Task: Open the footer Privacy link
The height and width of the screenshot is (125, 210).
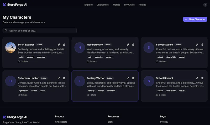Action: coord(164,122)
